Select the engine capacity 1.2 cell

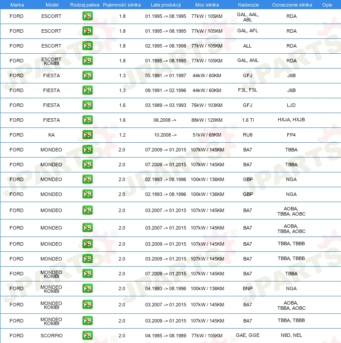coord(123,135)
